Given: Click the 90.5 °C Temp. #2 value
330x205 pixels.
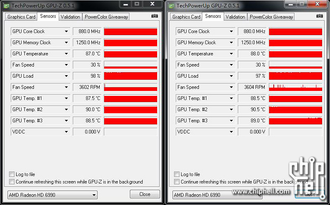Looking at the screenshot, I should click(252, 110).
